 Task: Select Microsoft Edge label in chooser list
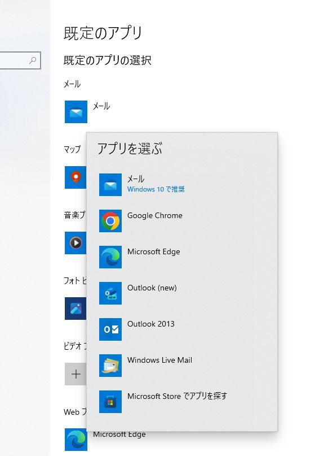pyautogui.click(x=154, y=251)
